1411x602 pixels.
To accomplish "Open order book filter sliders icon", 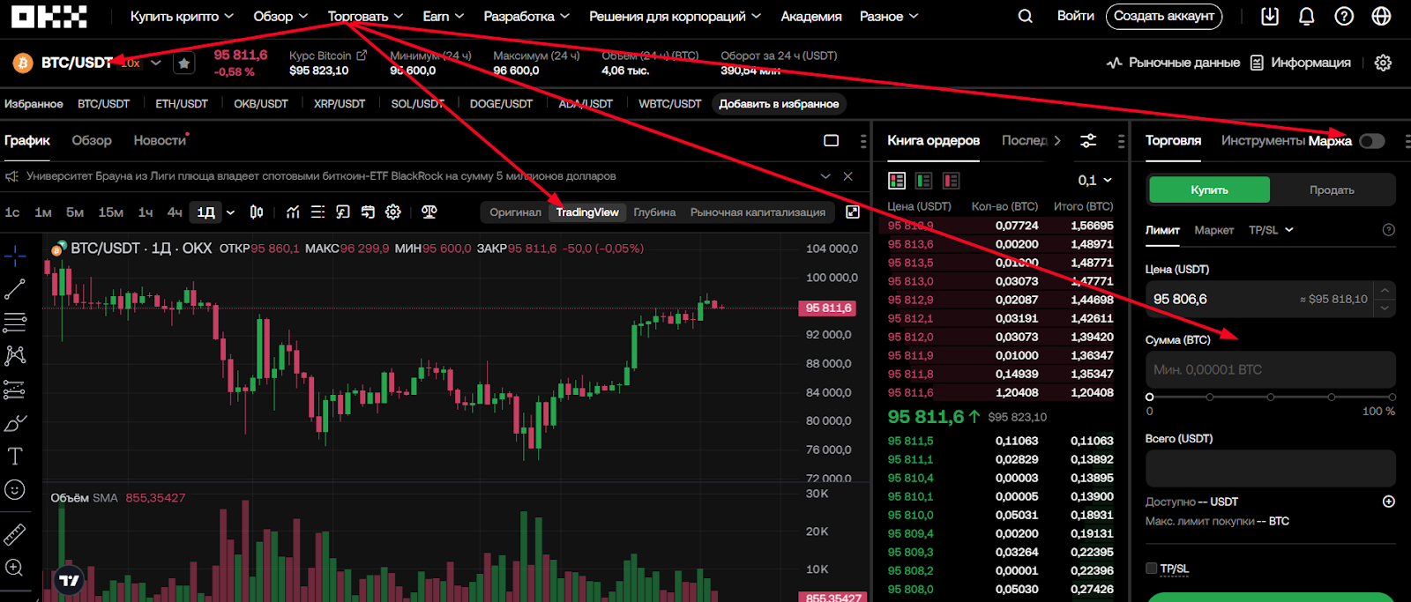I will (x=1089, y=141).
